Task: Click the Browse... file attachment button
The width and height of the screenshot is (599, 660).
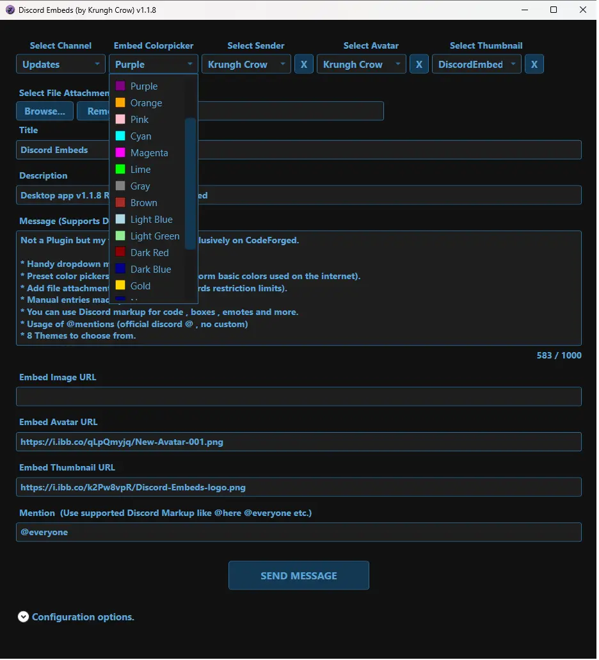Action: tap(45, 111)
